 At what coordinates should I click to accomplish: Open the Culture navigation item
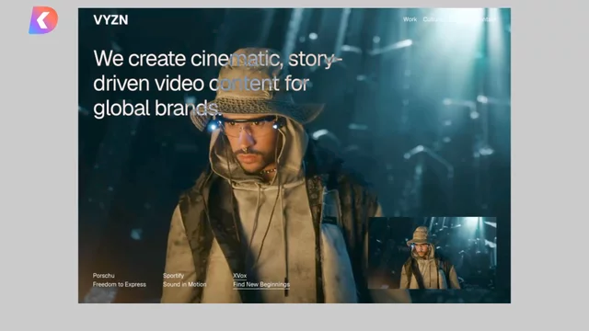pos(433,19)
